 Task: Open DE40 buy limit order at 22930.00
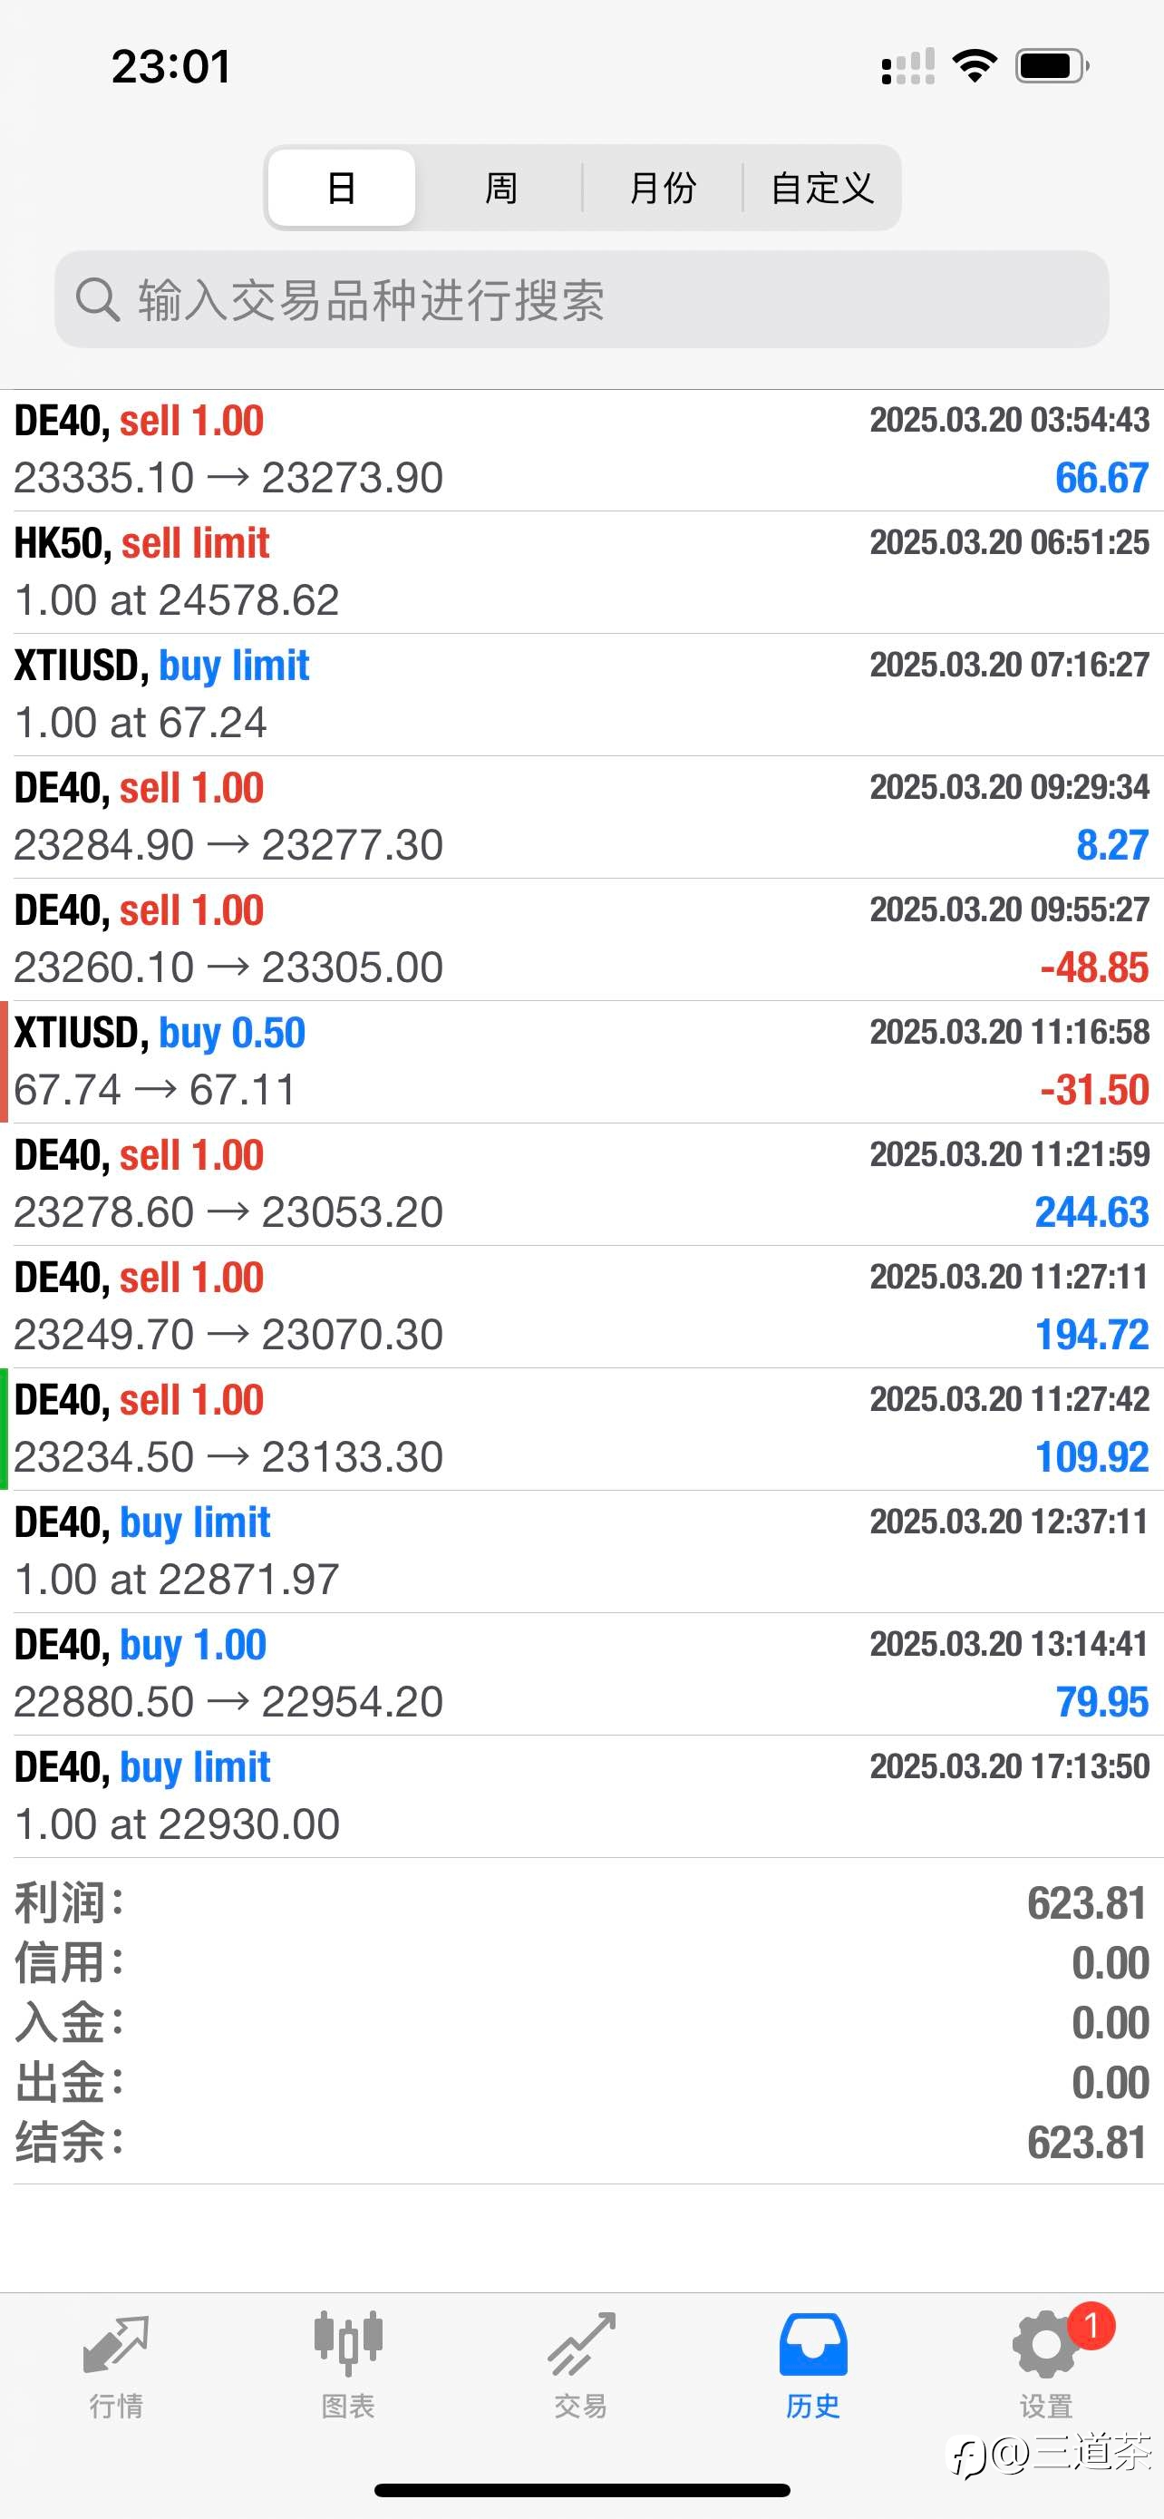point(581,1795)
